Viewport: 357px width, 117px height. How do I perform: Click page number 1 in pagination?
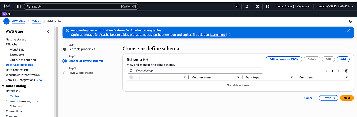pos(332,71)
